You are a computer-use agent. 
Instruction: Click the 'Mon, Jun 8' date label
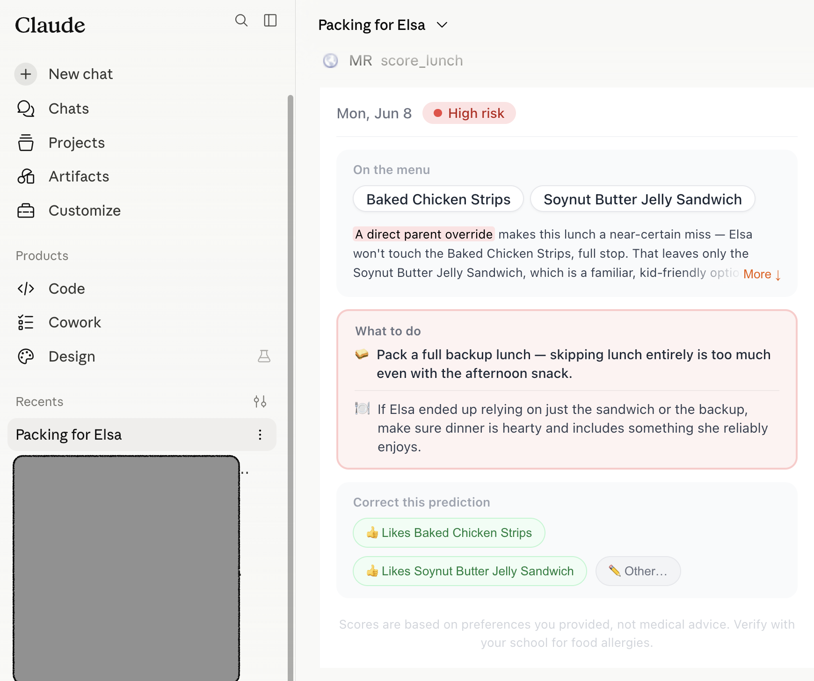tap(374, 113)
